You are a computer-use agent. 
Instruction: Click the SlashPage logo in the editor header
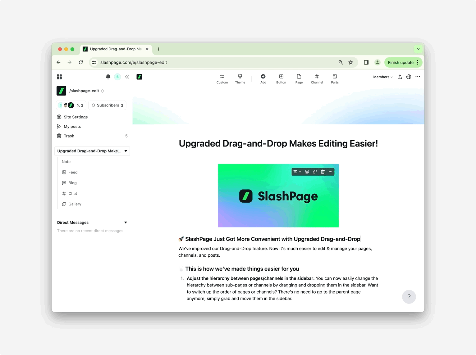[139, 77]
